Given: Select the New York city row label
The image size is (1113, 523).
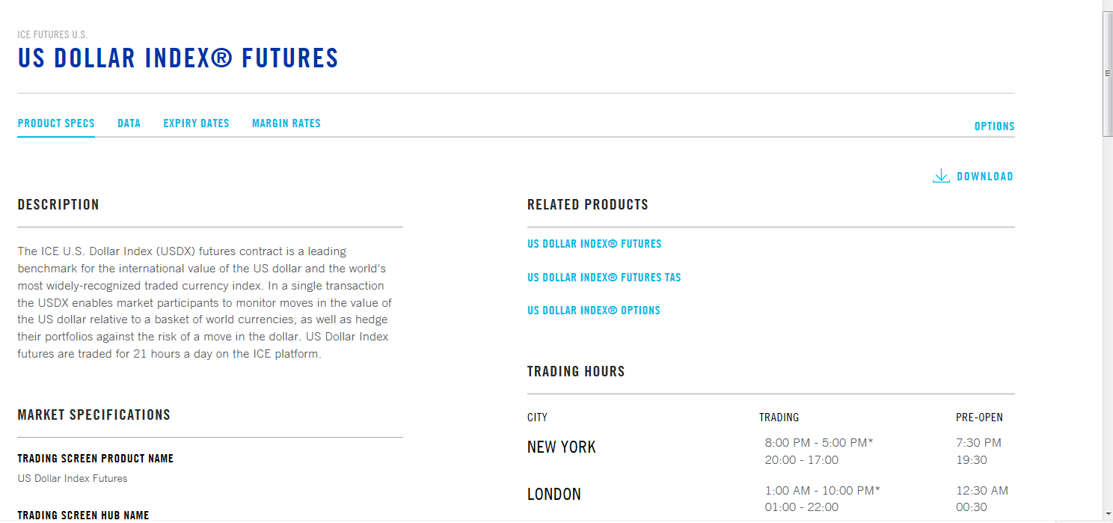Looking at the screenshot, I should tap(561, 447).
